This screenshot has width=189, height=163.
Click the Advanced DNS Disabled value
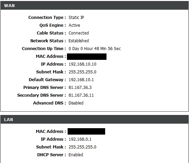click(x=76, y=103)
